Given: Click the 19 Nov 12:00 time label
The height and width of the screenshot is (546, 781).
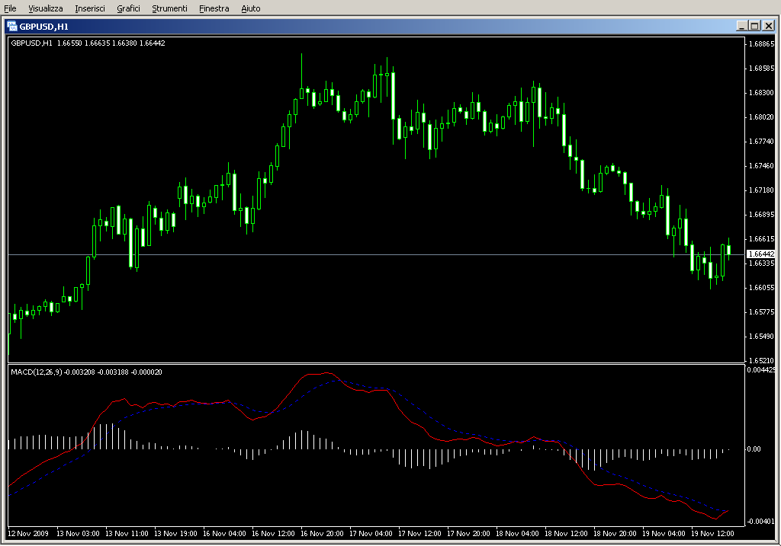Looking at the screenshot, I should pyautogui.click(x=712, y=534).
